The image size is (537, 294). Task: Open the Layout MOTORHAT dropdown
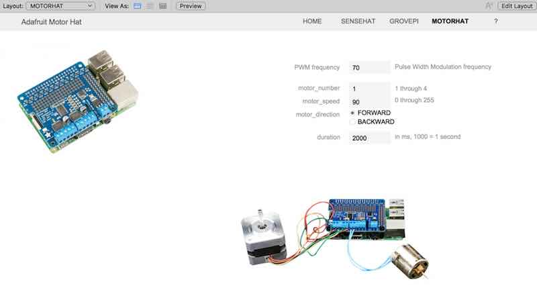pyautogui.click(x=60, y=6)
